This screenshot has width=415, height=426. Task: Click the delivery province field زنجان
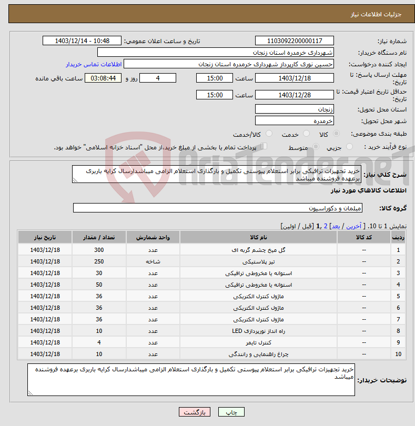click(295, 109)
